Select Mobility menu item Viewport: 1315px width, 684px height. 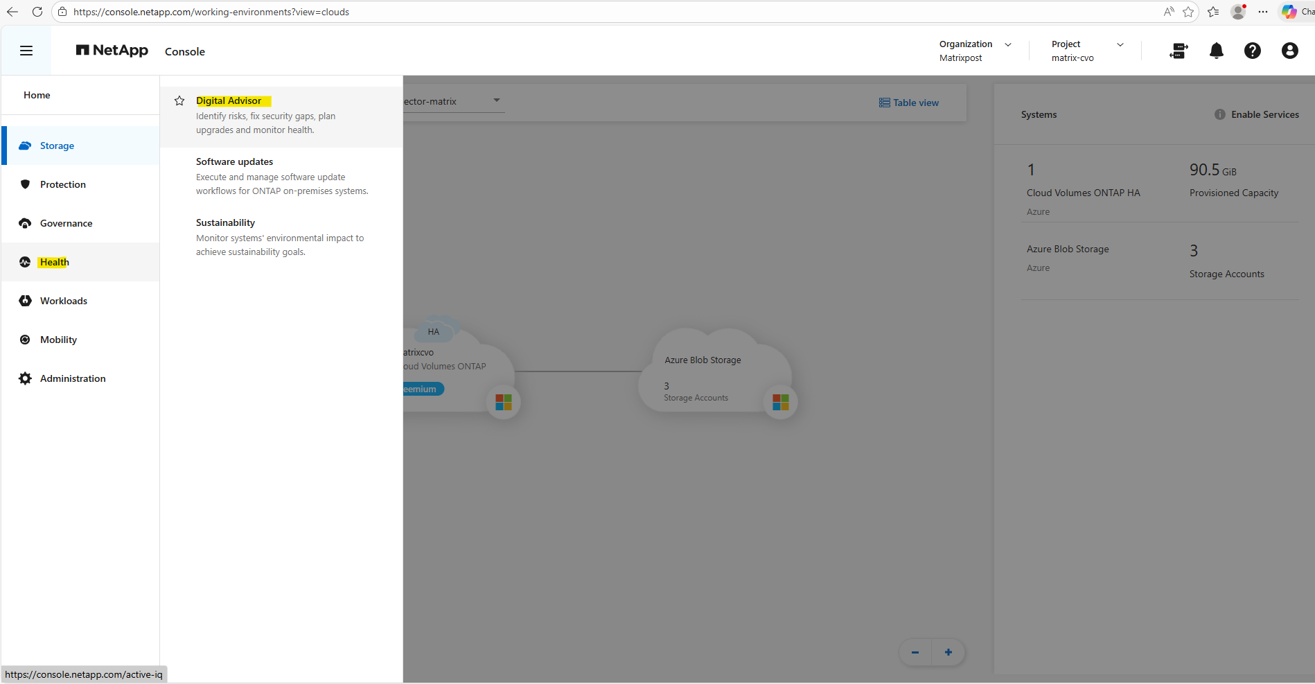80,340
